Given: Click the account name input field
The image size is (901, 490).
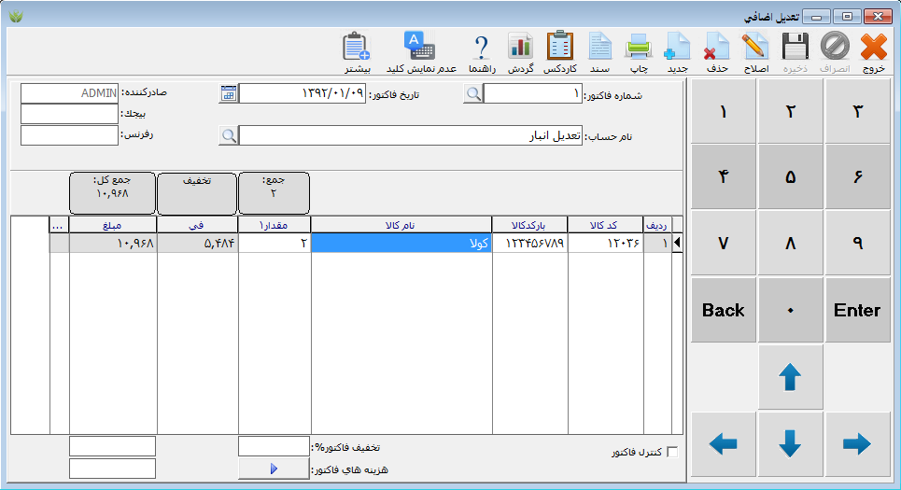Looking at the screenshot, I should [x=410, y=135].
